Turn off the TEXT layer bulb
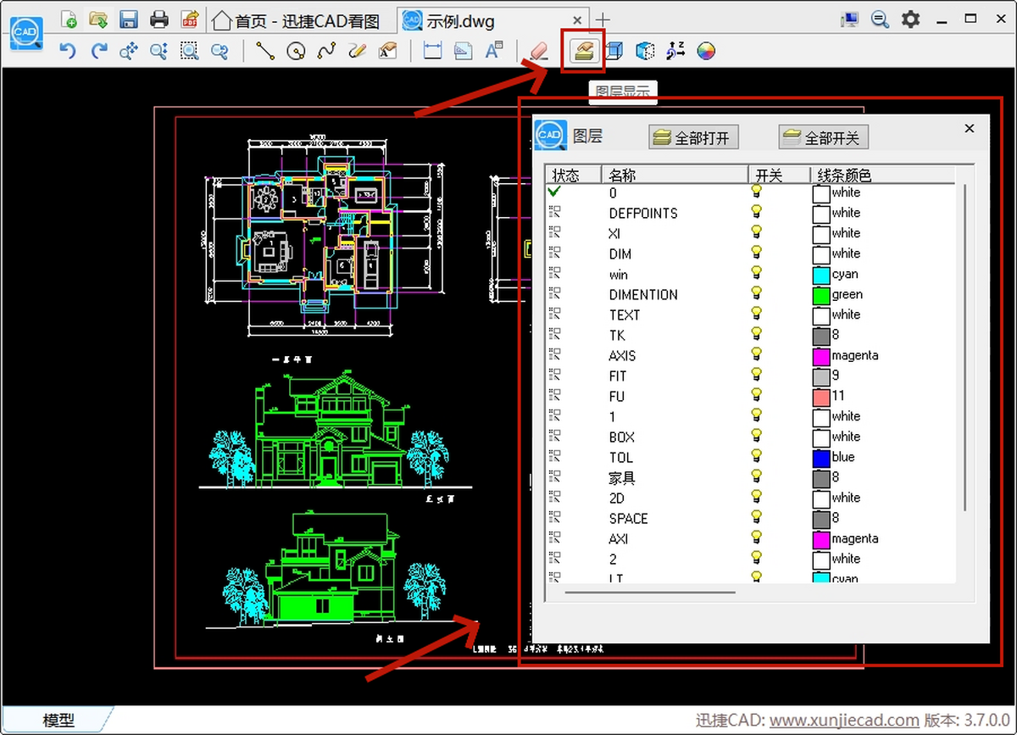This screenshot has width=1017, height=735. click(x=757, y=314)
